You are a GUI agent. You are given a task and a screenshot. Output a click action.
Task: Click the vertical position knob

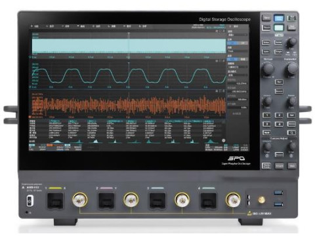point(267,101)
